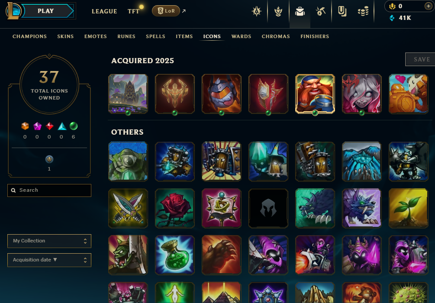Open the Clash trophy icon in top bar
Viewport: 435px width, 303px height.
point(278,11)
